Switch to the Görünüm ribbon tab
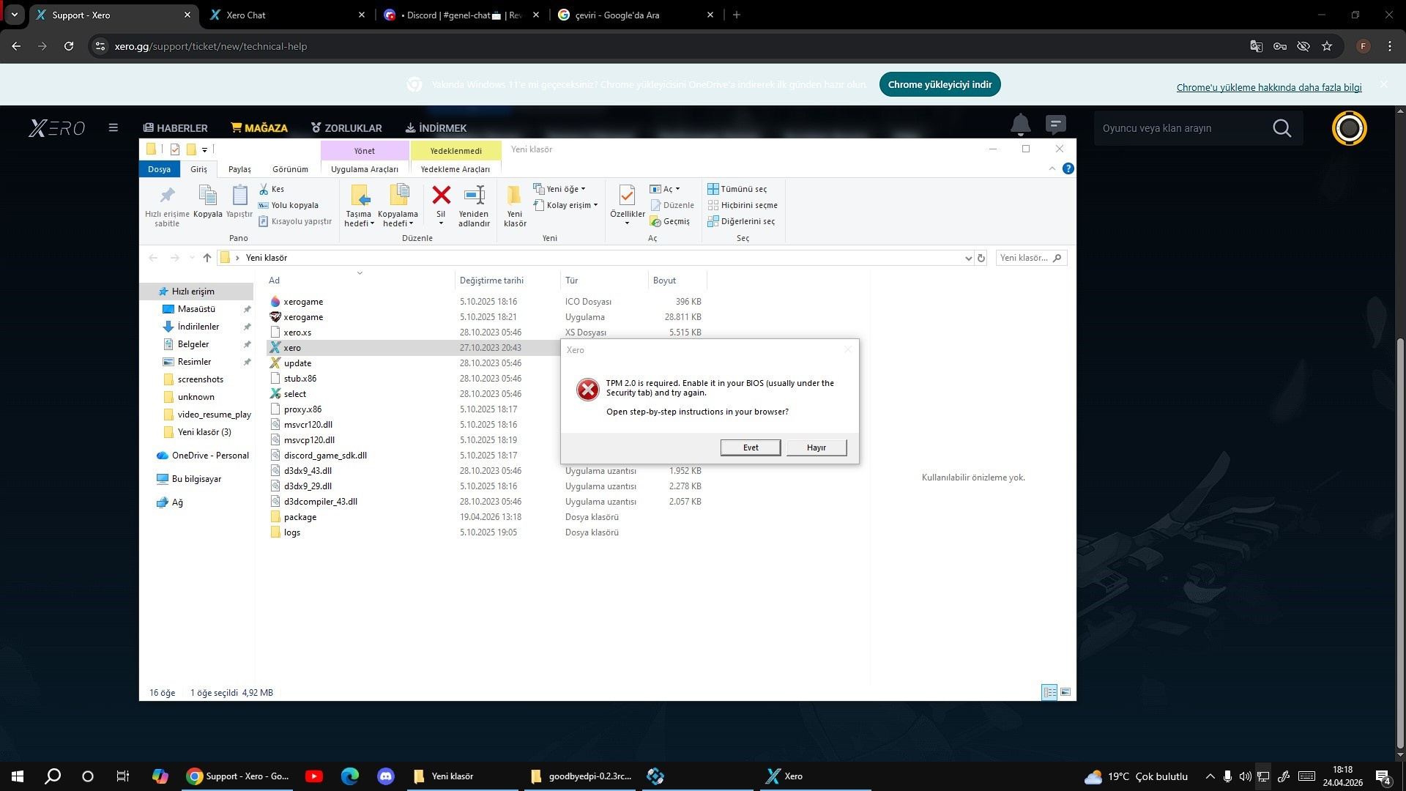This screenshot has height=791, width=1406. coord(290,169)
